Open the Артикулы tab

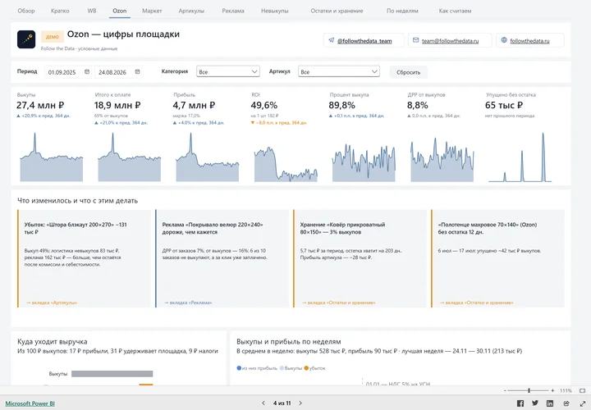(191, 11)
